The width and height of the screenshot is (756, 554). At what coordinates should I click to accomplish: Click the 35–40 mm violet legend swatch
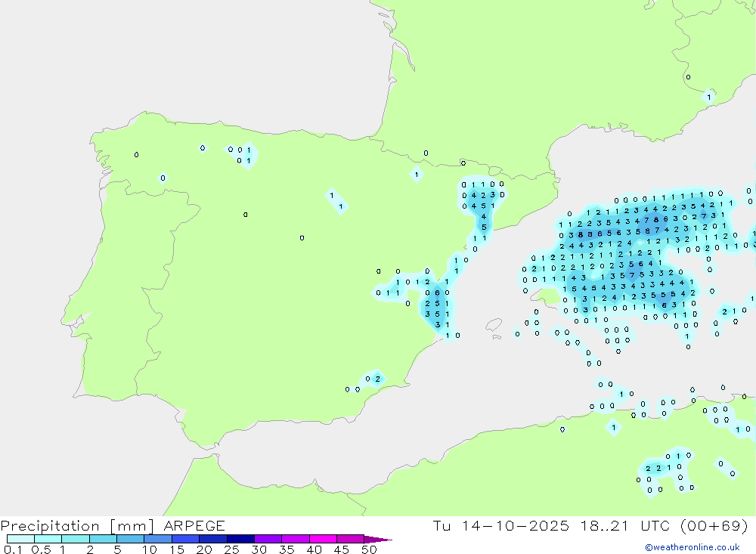(296, 539)
